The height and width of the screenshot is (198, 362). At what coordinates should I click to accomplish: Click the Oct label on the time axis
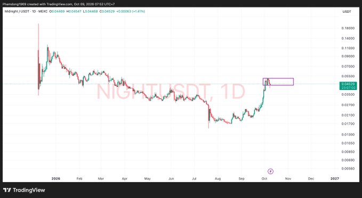tap(264, 179)
